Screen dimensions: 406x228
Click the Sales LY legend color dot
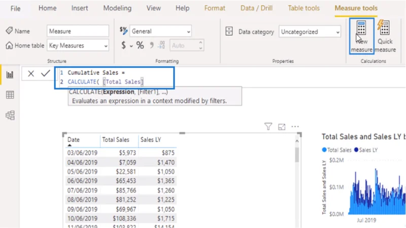click(x=356, y=150)
